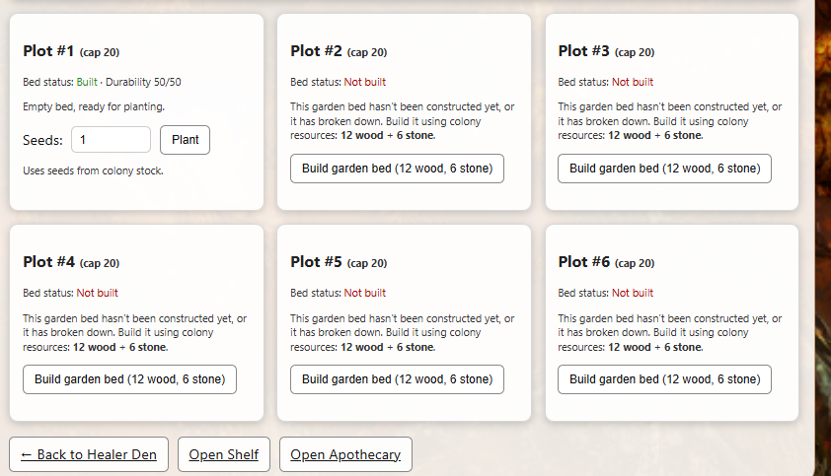Click the Seeds quantity input field

pos(111,140)
